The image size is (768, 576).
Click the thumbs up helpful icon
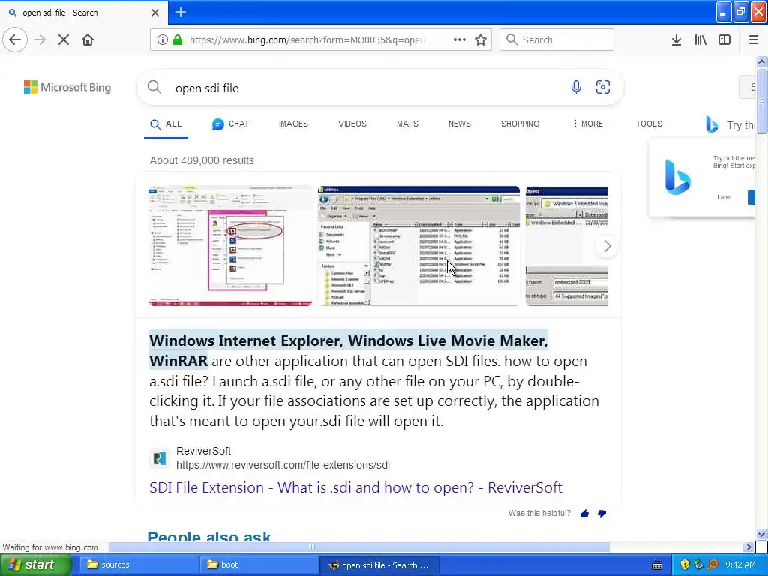pos(584,514)
